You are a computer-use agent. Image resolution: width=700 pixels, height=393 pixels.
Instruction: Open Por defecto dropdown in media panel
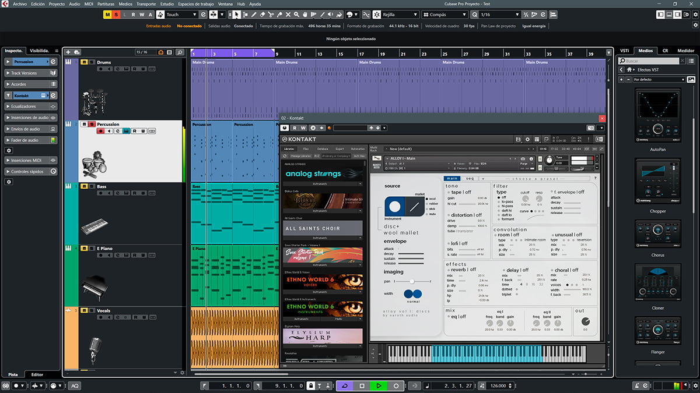(659, 79)
